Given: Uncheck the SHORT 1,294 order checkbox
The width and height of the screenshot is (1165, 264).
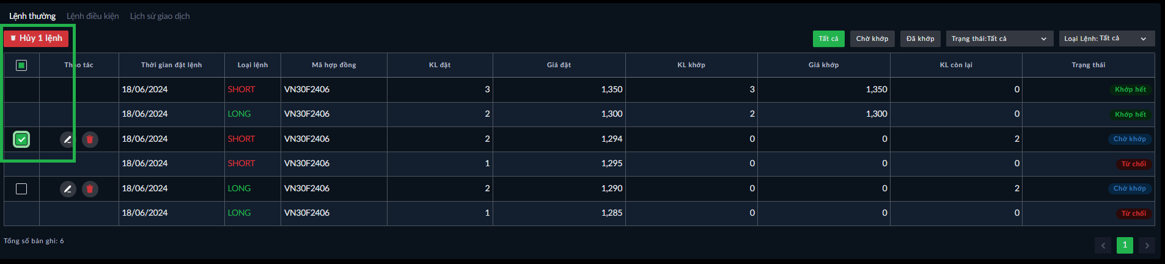Looking at the screenshot, I should click(21, 139).
